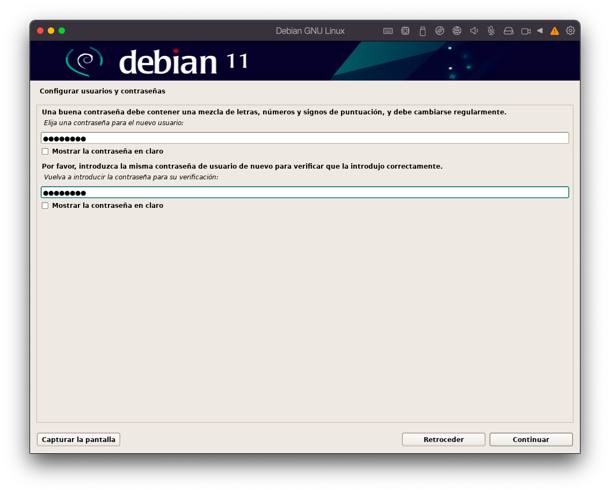This screenshot has width=610, height=493.
Task: Click the password verification input field
Action: click(304, 192)
